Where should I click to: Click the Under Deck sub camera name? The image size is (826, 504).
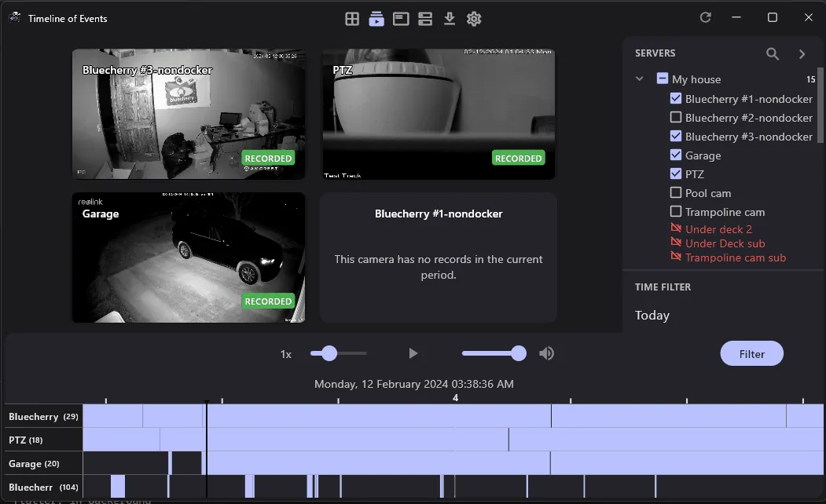tap(725, 243)
